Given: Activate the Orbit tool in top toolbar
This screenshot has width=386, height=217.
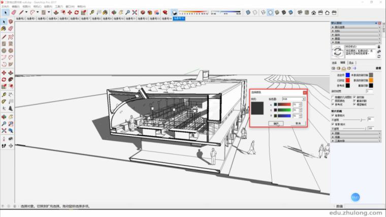Looking at the screenshot, I should [x=114, y=12].
